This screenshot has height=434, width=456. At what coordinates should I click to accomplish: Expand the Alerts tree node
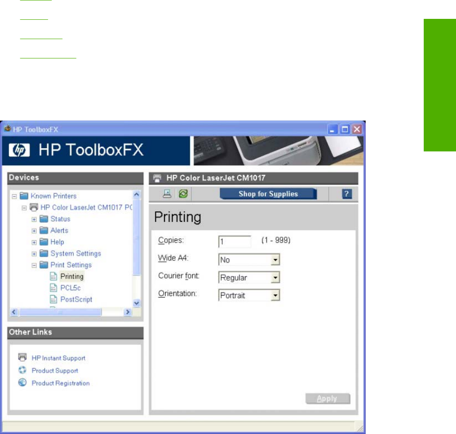click(x=34, y=231)
